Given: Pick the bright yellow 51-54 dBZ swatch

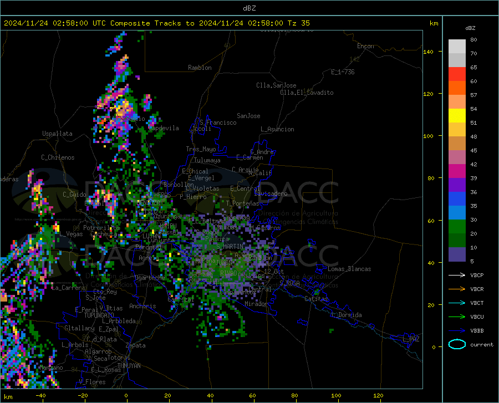Looking at the screenshot, I should tap(457, 116).
